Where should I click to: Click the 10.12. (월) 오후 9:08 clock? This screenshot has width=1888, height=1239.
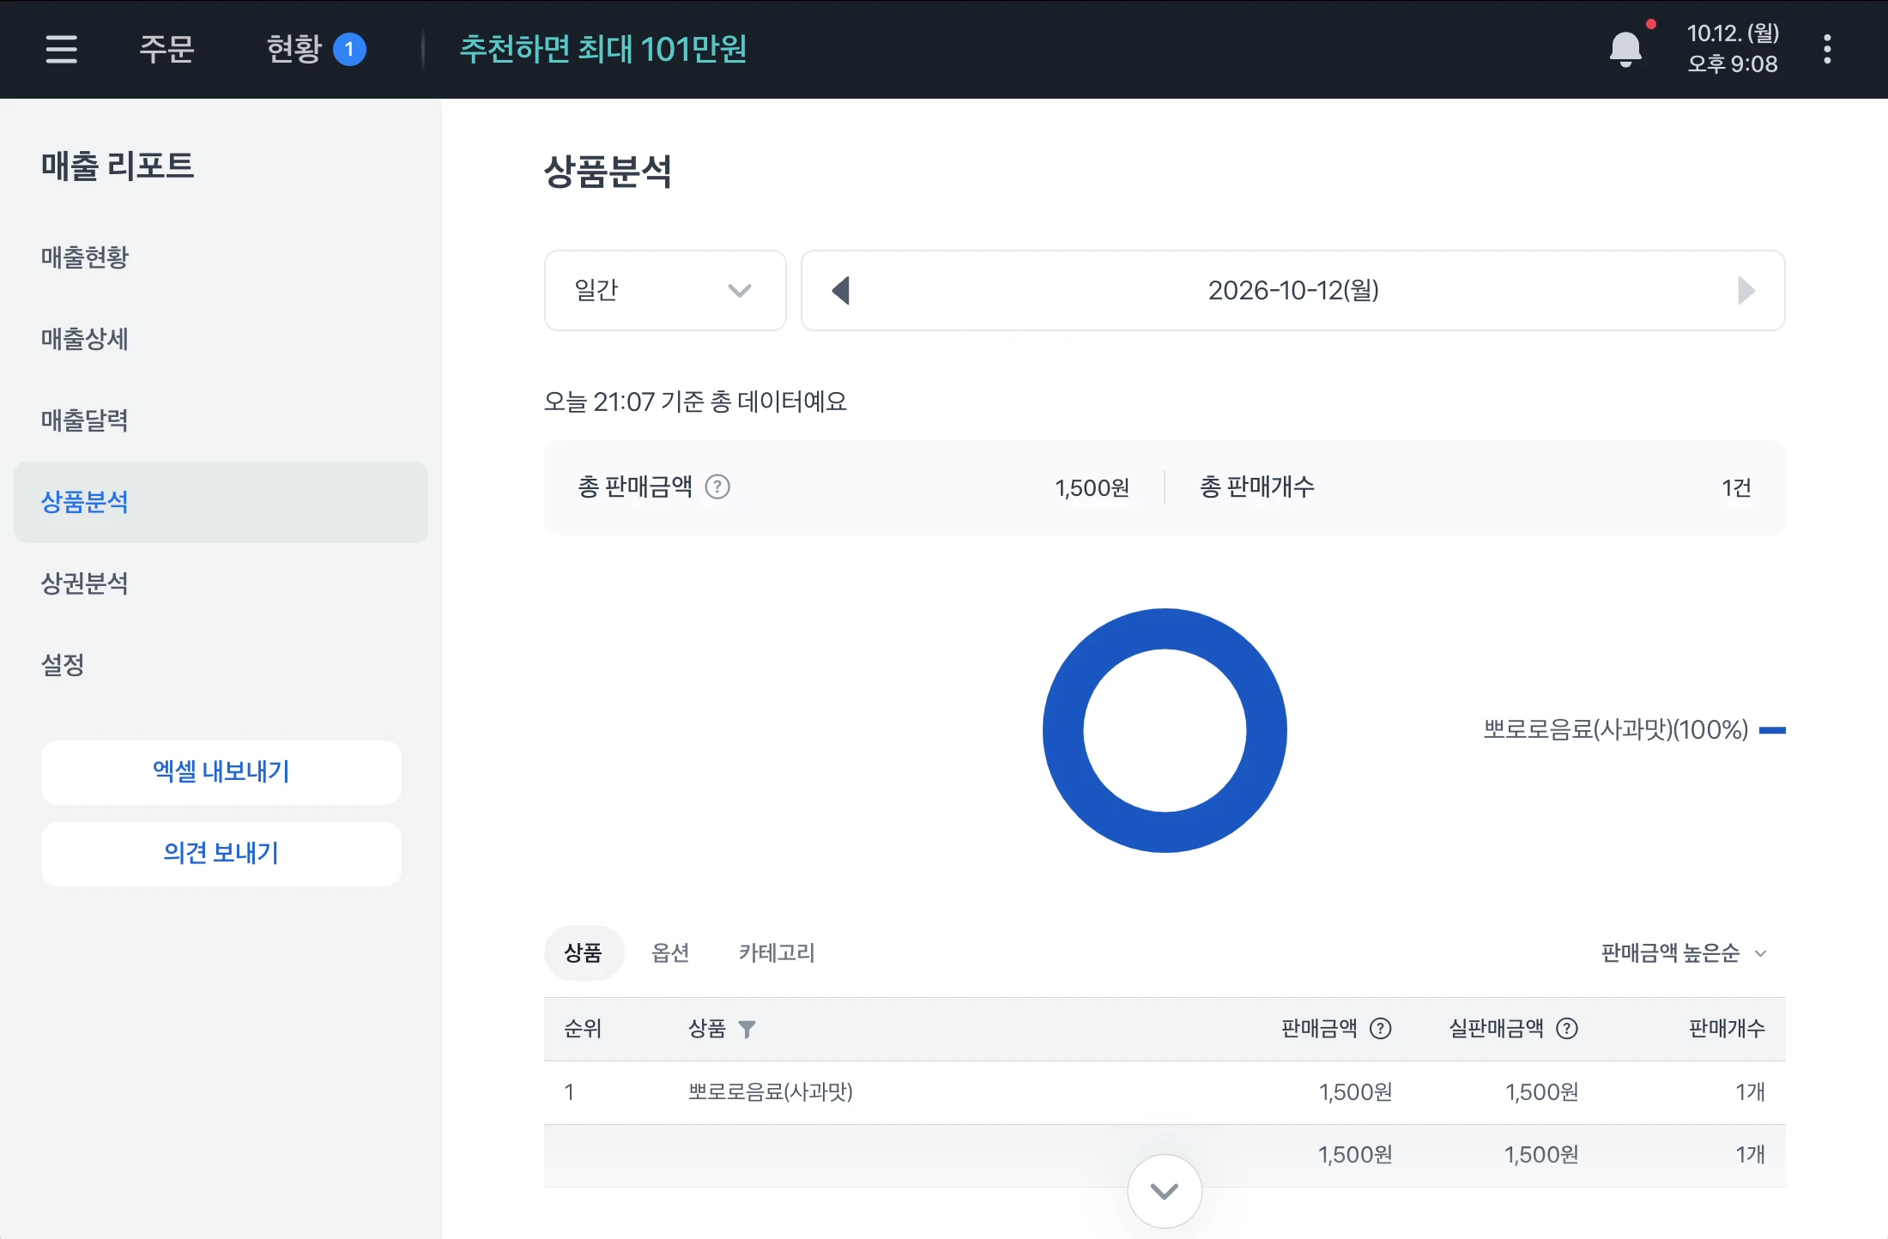tap(1733, 49)
